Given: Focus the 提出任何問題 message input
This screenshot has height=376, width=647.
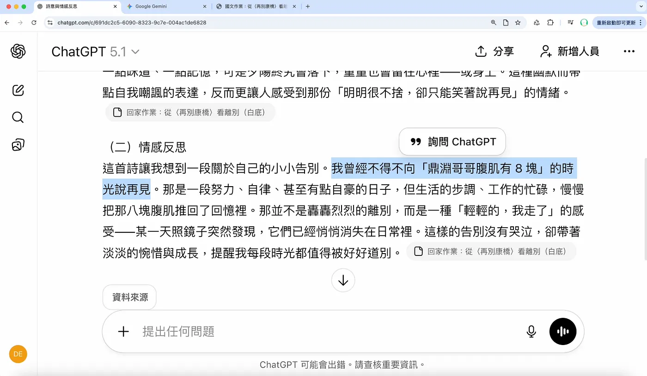Looking at the screenshot, I should [323, 331].
